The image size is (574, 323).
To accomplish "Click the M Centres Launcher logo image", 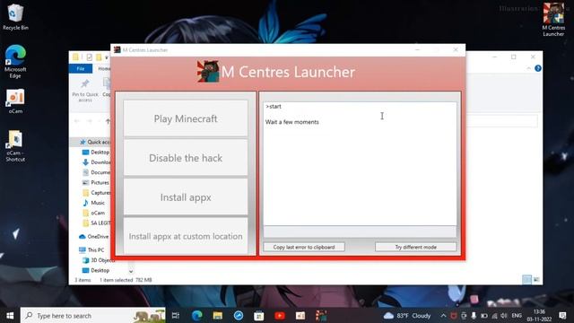I will [208, 72].
